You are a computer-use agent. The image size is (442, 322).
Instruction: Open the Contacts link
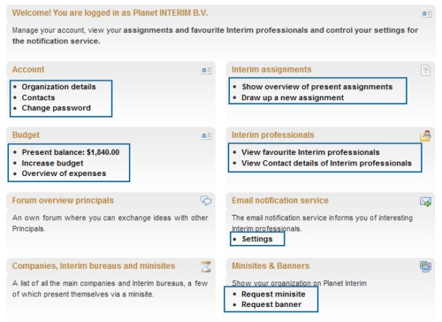coord(38,97)
